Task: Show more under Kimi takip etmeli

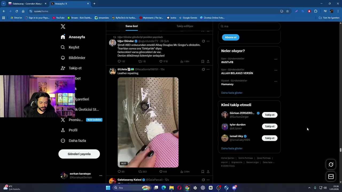Action: tap(232, 148)
